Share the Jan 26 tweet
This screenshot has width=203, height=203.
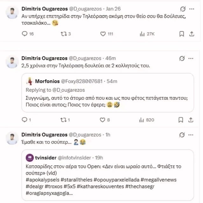coord(192,34)
